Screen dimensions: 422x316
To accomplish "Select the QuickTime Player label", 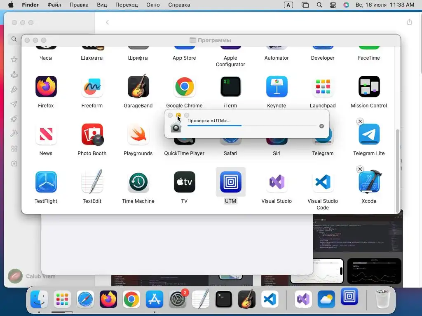I will pos(184,153).
